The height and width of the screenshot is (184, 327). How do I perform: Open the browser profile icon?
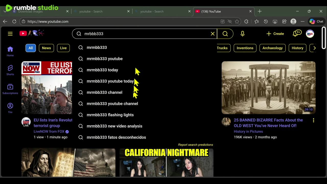[x=293, y=21]
